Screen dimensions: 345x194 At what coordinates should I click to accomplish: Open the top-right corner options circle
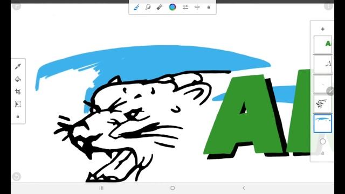point(328,6)
